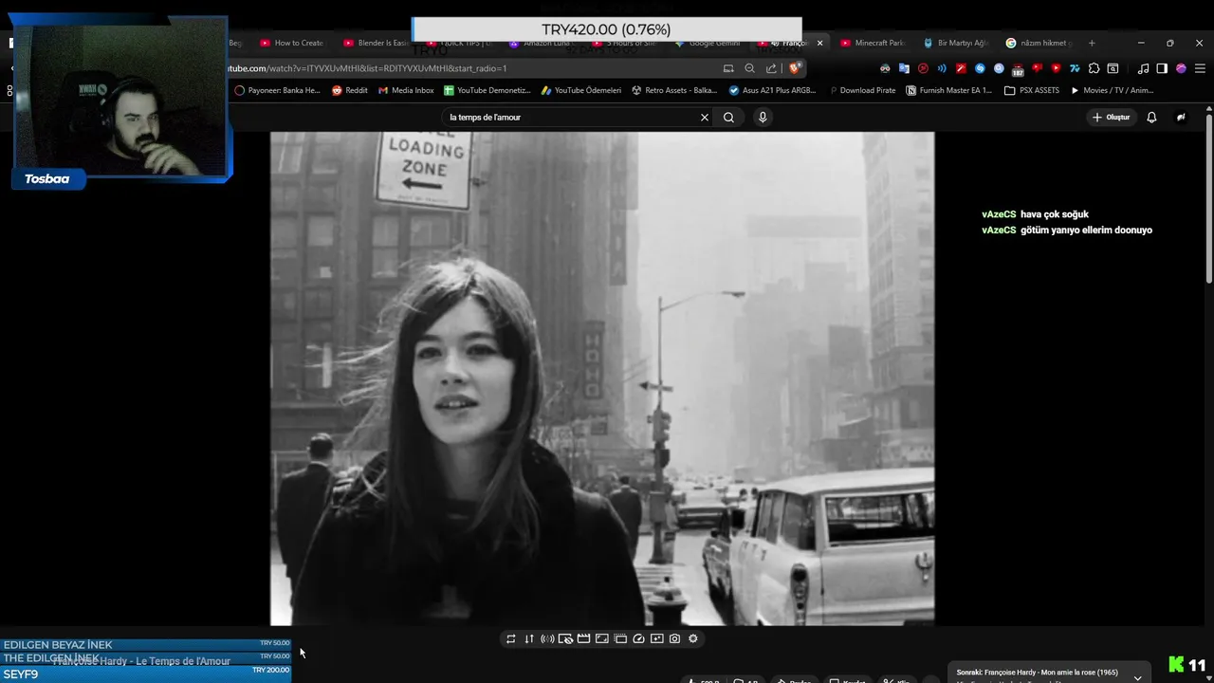Open the browser extensions puzzle icon
The width and height of the screenshot is (1214, 683).
point(1094,68)
